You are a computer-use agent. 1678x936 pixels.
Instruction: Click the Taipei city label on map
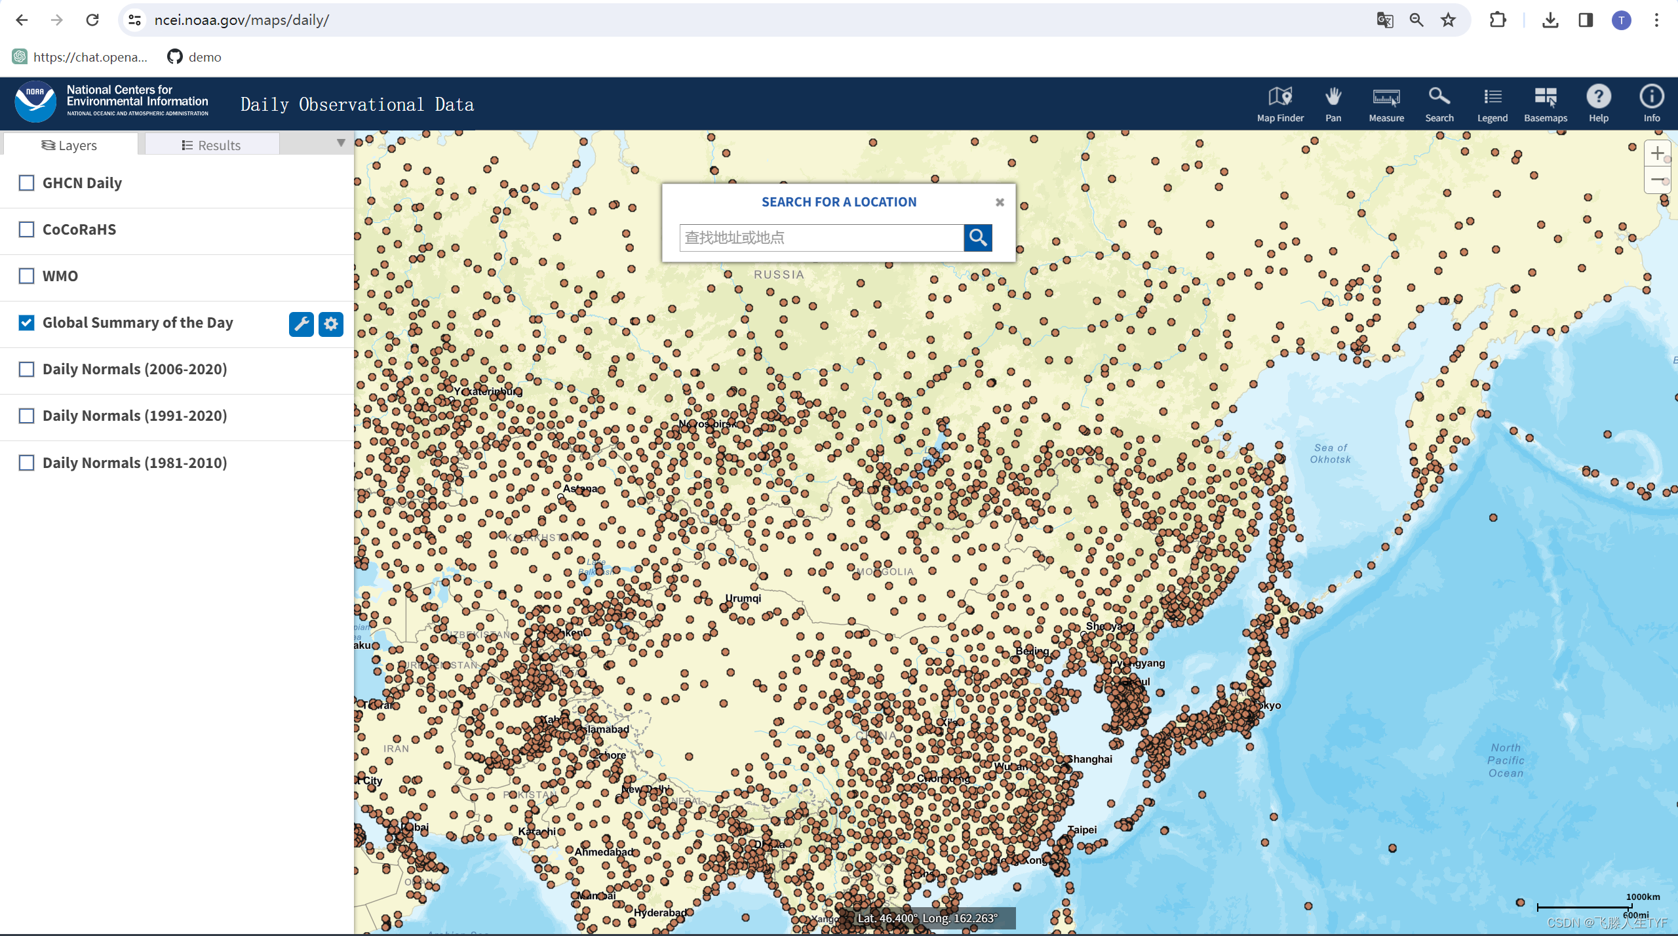pos(1083,830)
